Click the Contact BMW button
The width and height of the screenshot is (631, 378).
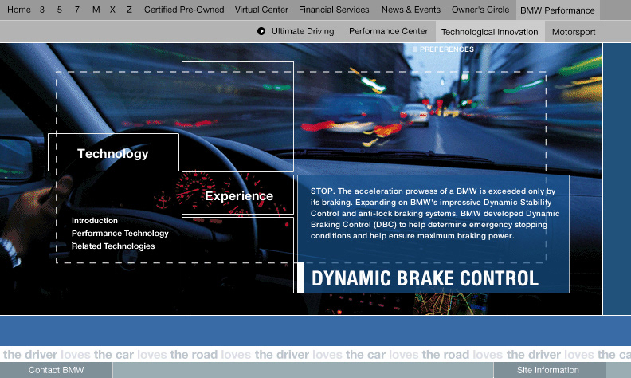coord(56,370)
